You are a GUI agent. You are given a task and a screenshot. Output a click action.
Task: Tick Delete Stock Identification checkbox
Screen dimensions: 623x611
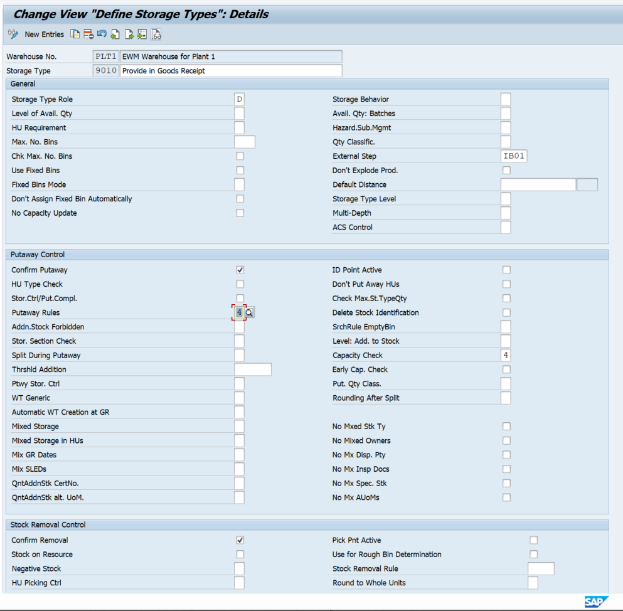pos(506,312)
